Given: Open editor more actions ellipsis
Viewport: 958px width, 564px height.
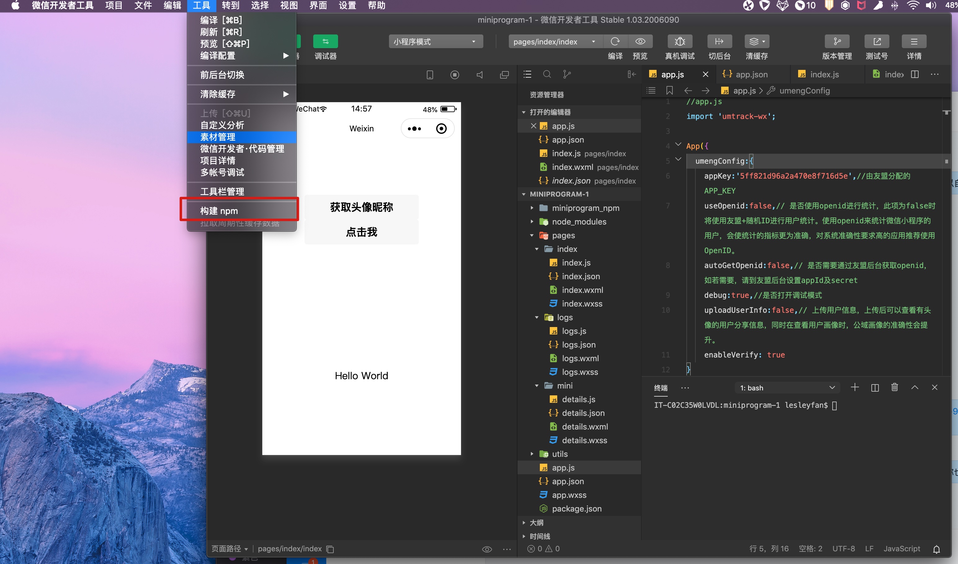Looking at the screenshot, I should (934, 74).
